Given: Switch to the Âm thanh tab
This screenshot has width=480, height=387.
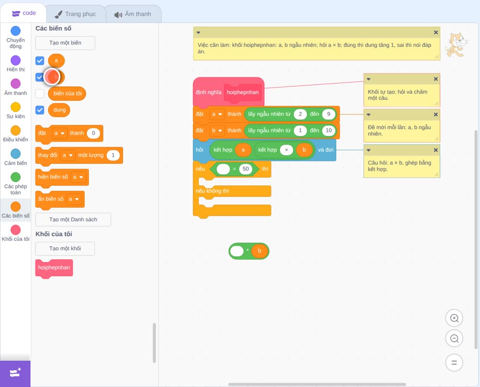Looking at the screenshot, I should click(133, 14).
